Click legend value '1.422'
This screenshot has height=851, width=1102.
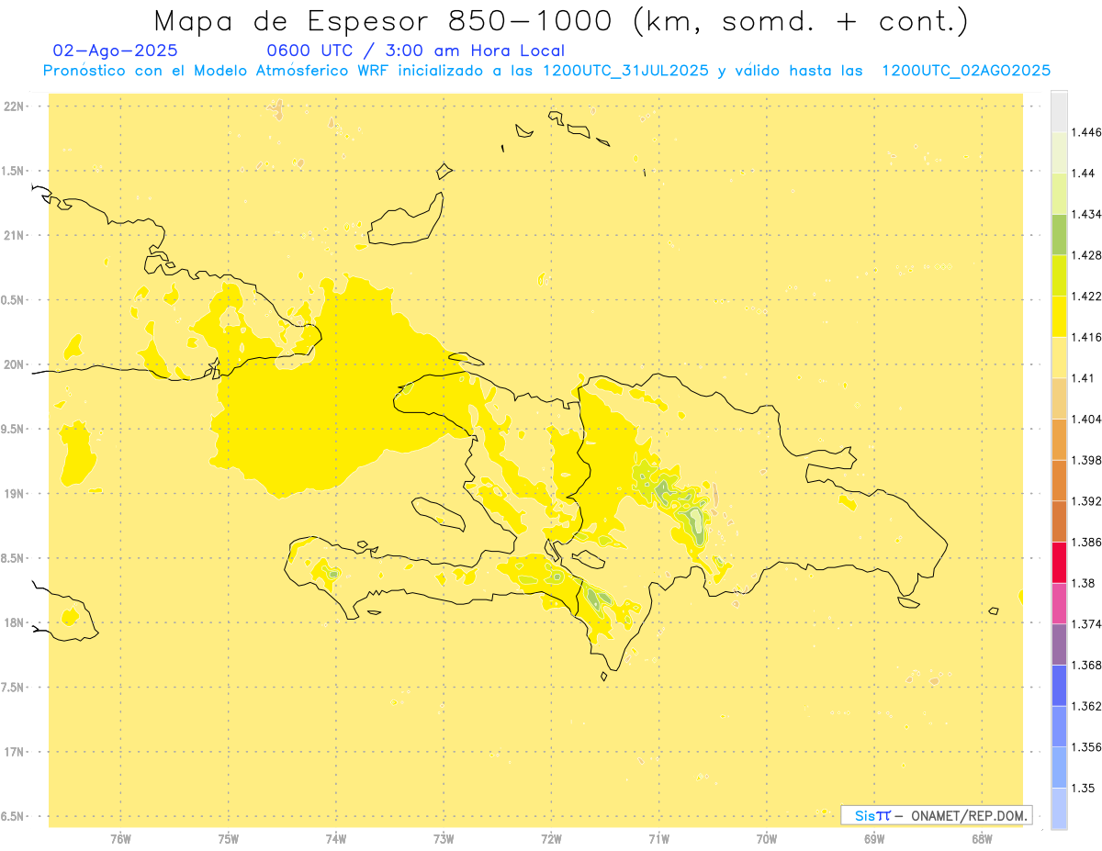(1085, 296)
